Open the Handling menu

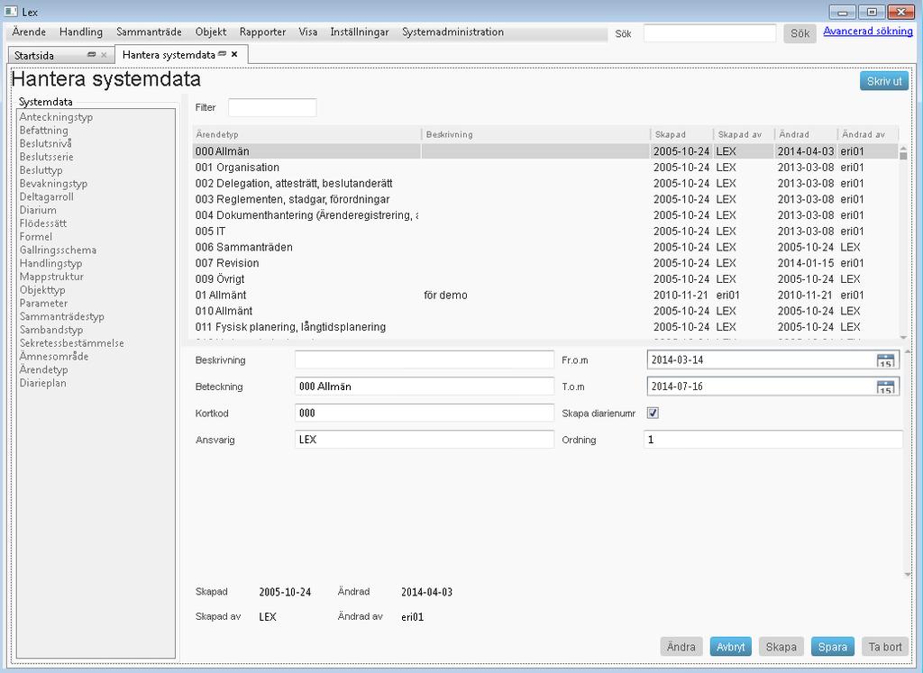(81, 32)
